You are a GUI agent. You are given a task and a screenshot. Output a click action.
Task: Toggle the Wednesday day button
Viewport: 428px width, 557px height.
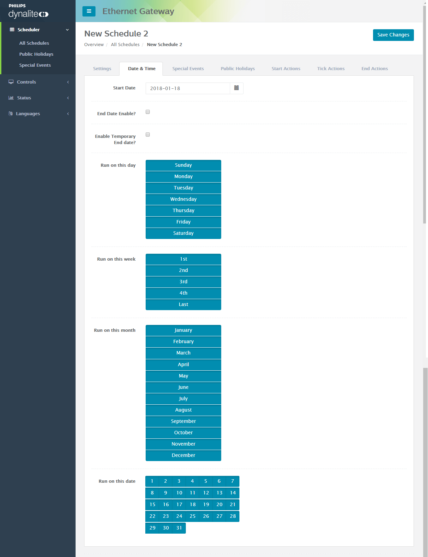click(183, 199)
